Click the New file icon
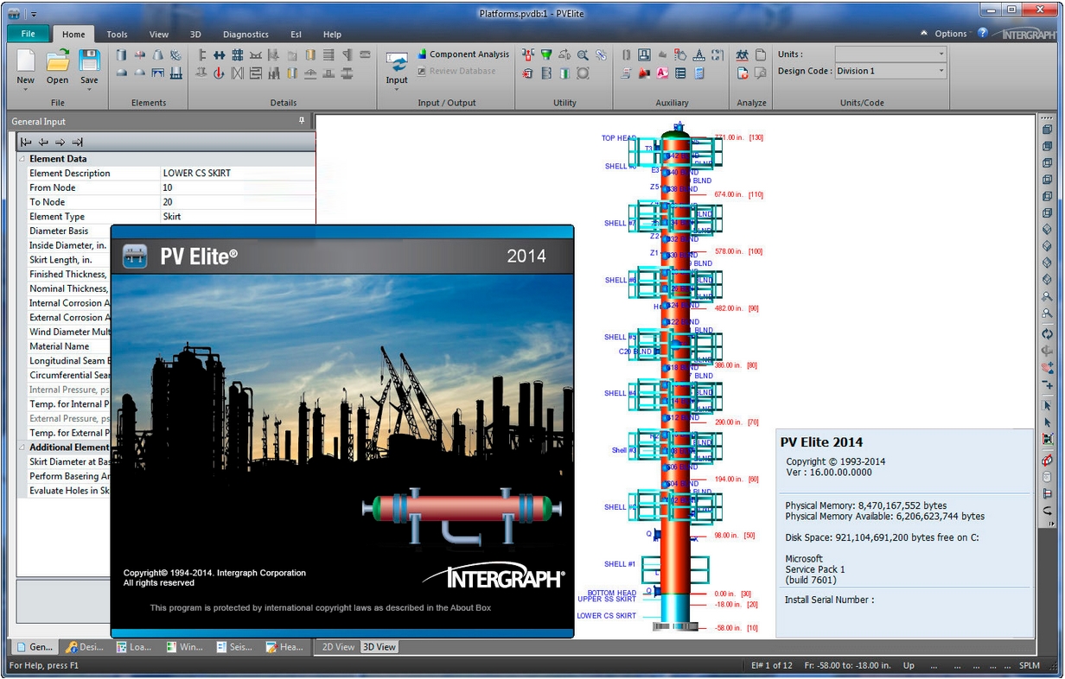 (26, 60)
